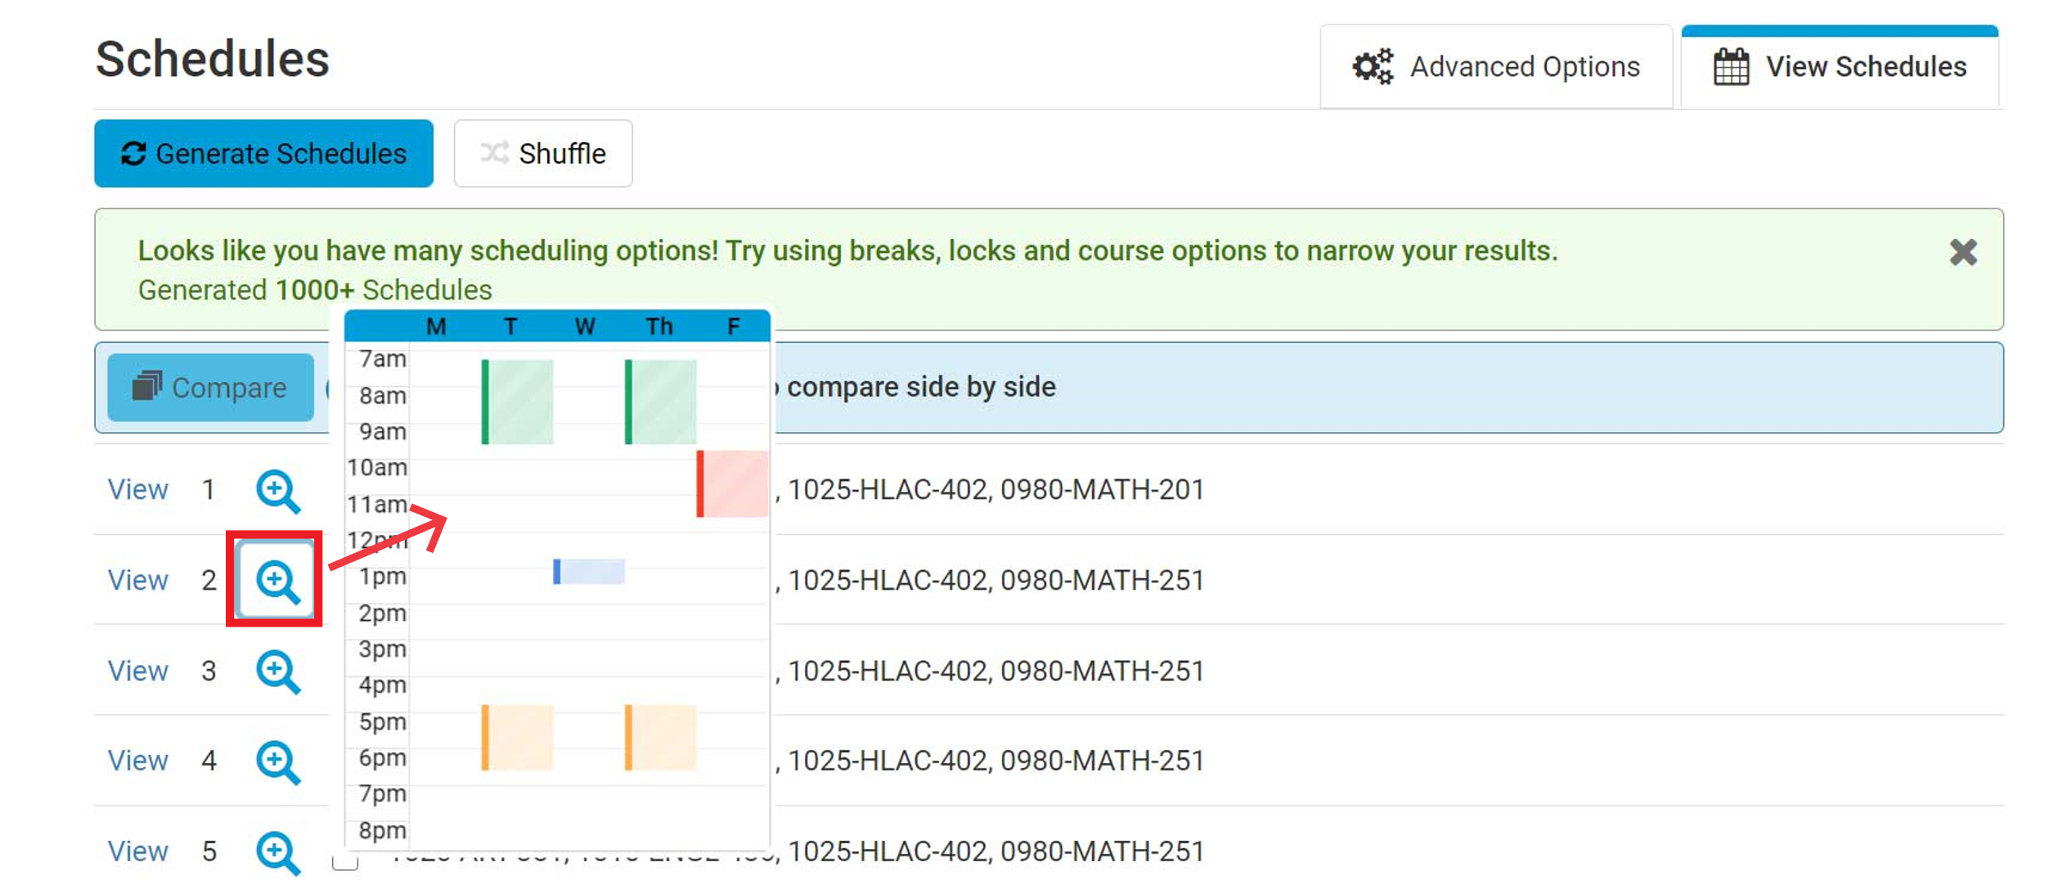This screenshot has width=2045, height=885.
Task: Open the View link for schedule 1
Action: [137, 490]
